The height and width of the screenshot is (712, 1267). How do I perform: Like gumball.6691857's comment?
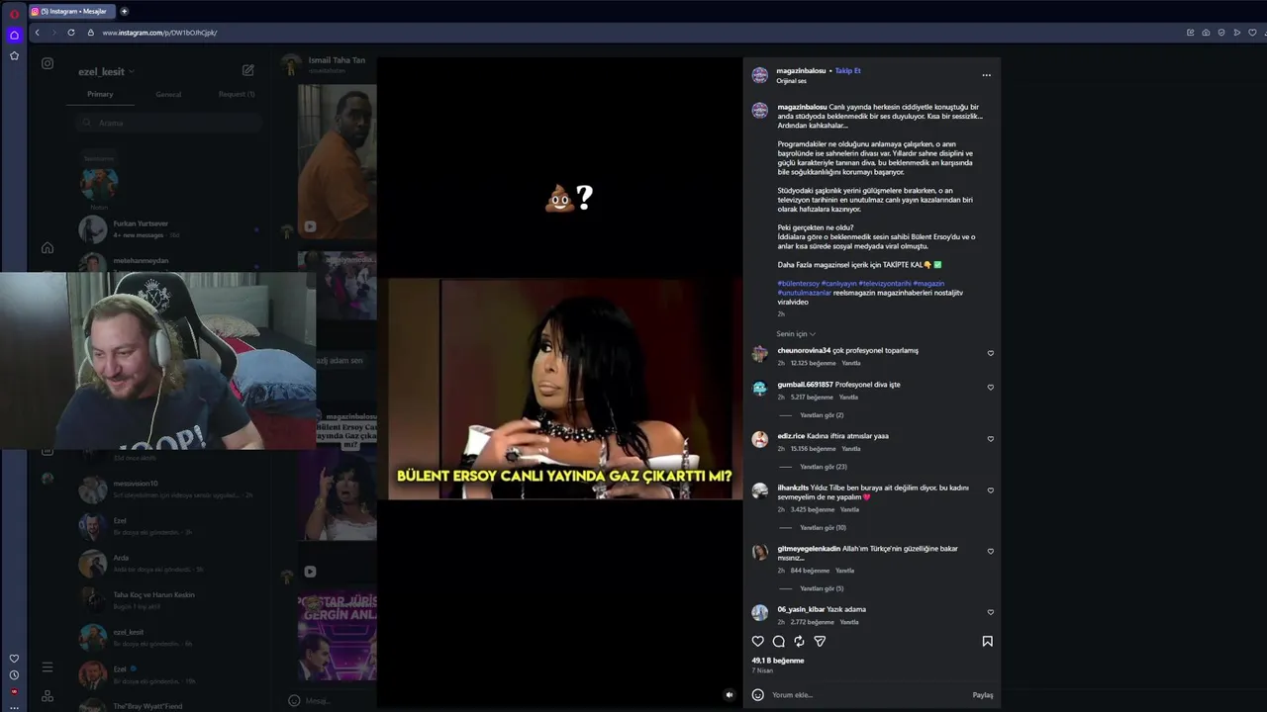click(x=990, y=387)
